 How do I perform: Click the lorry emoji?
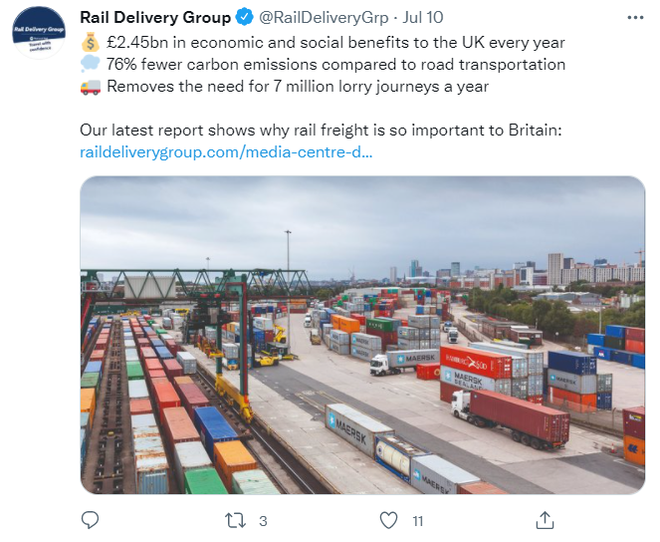(90, 87)
